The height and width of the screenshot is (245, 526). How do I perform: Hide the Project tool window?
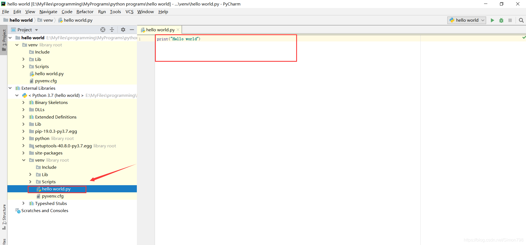click(132, 30)
